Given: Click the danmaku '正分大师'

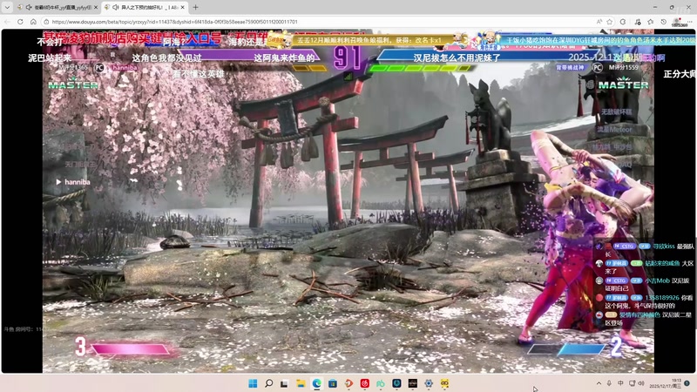Looking at the screenshot, I should 680,74.
